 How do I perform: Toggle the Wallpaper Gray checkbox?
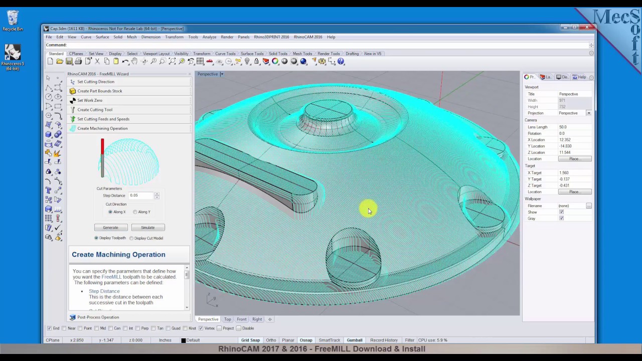[x=561, y=218]
